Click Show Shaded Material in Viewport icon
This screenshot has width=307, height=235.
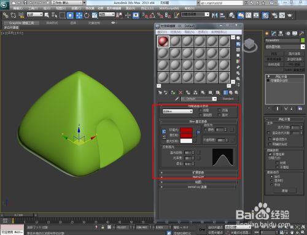click(218, 93)
